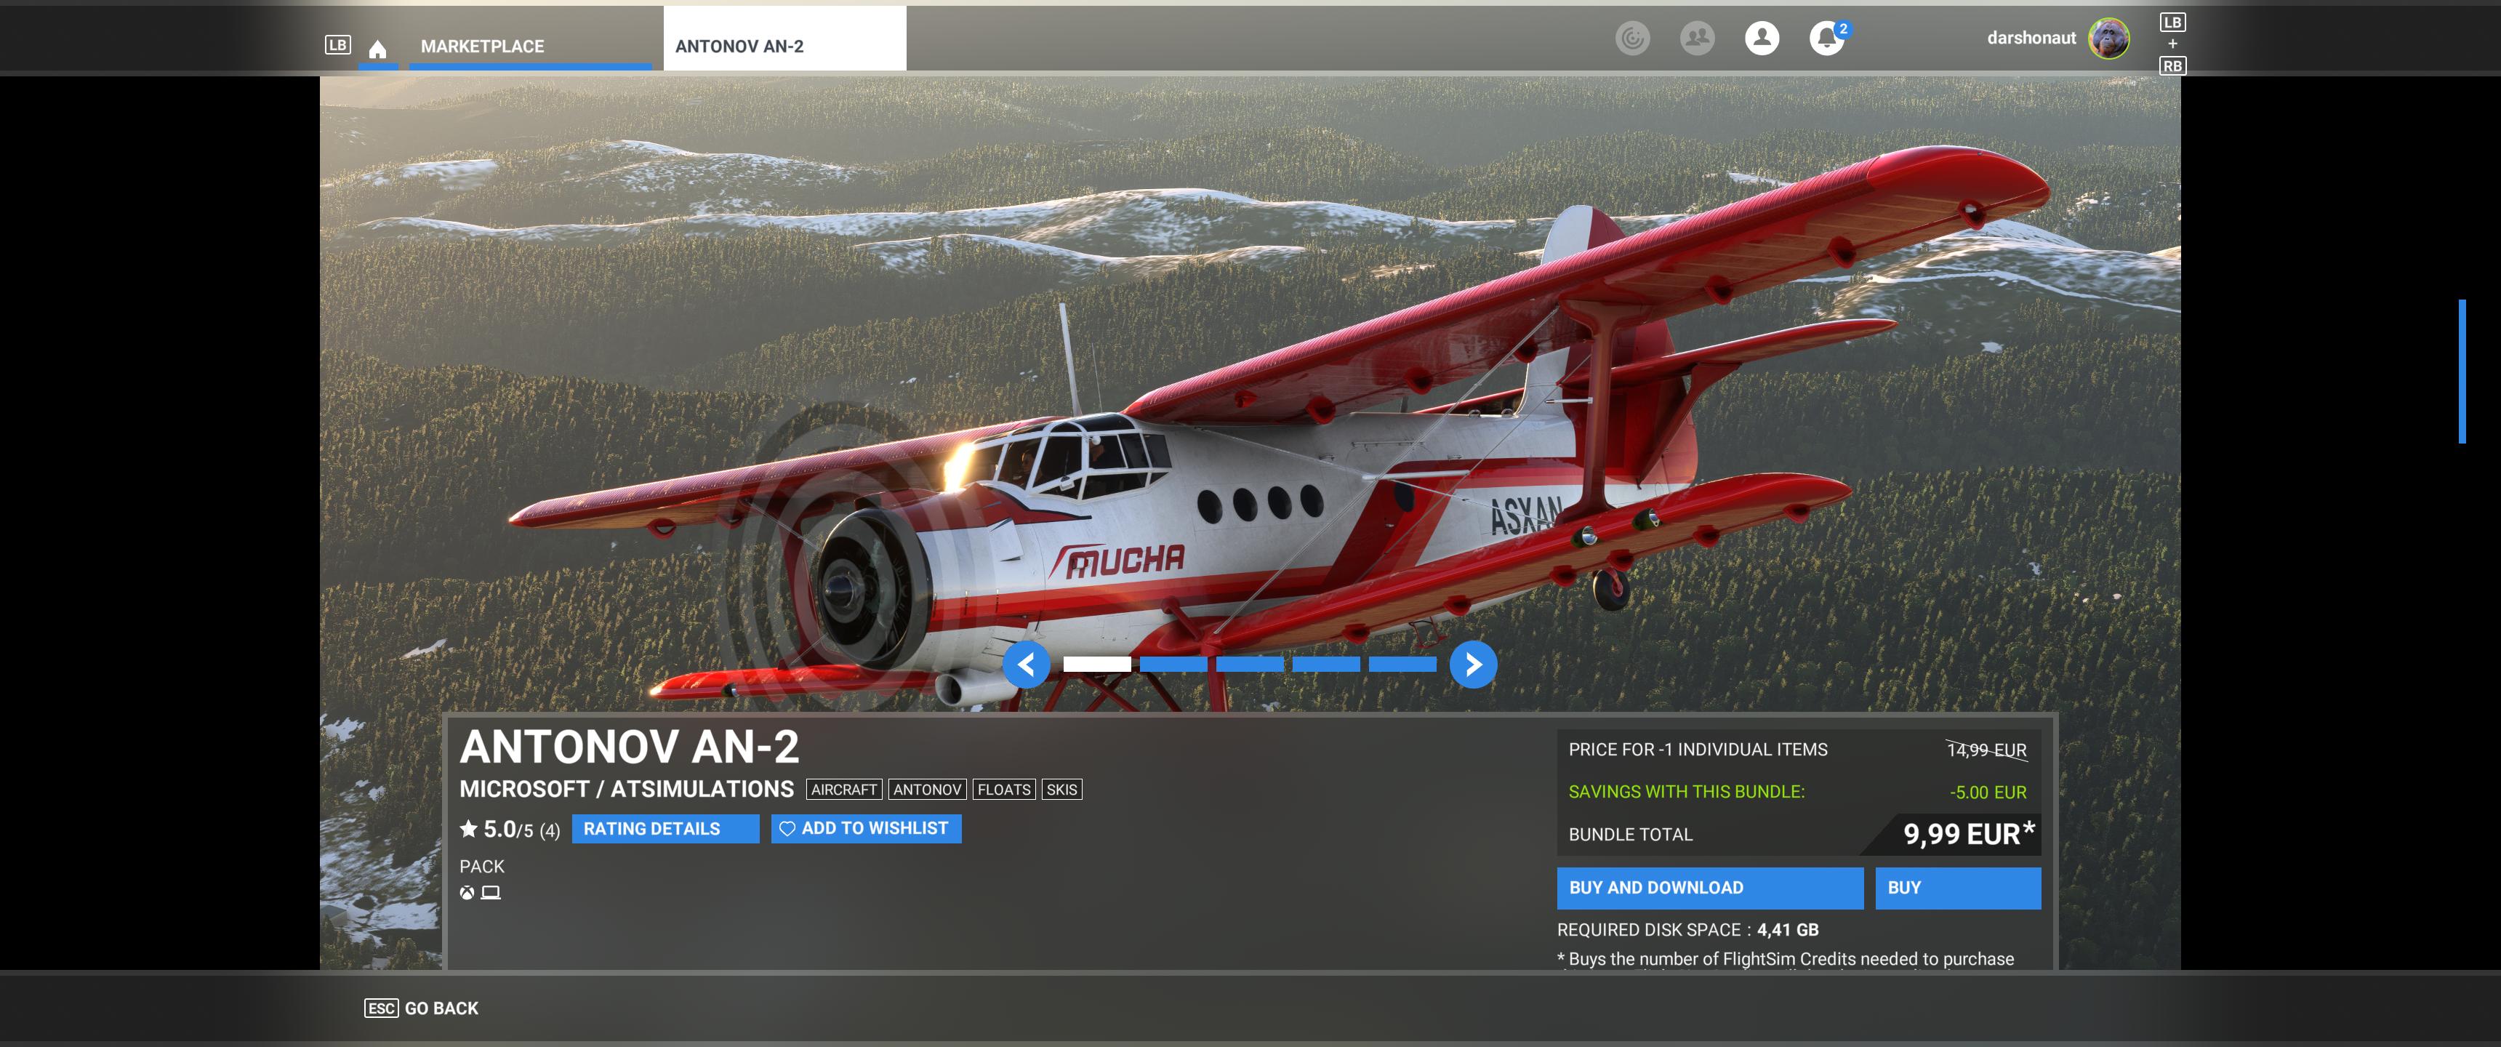The image size is (2501, 1047).
Task: Click the 4,41 GB disk space value
Action: 1787,929
